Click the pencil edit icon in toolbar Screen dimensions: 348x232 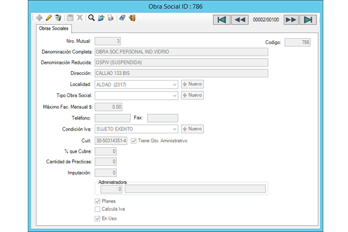[49, 18]
